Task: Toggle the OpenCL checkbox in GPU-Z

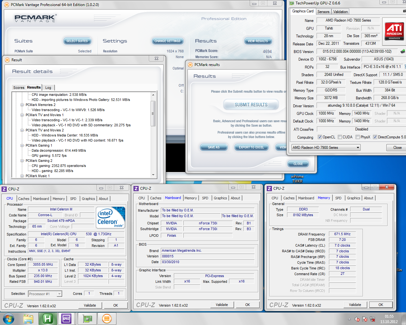Action: tap(320, 137)
